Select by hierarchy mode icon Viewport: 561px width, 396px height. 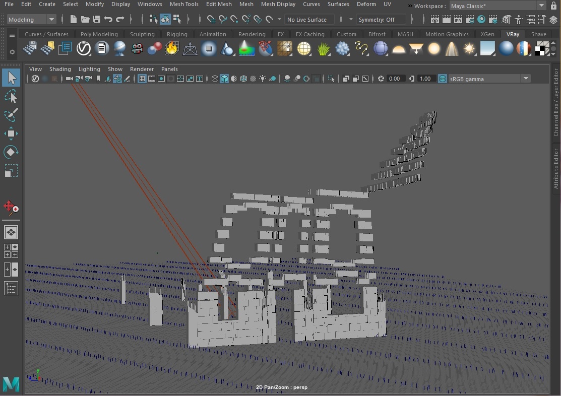[x=154, y=19]
